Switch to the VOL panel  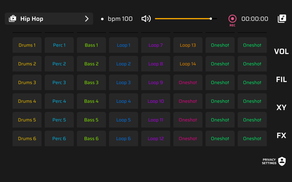pyautogui.click(x=281, y=52)
